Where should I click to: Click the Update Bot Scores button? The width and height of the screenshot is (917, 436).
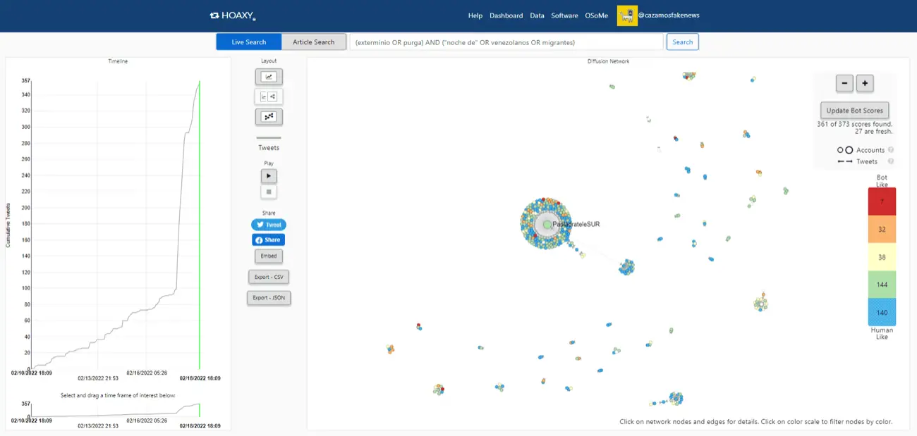pyautogui.click(x=854, y=111)
